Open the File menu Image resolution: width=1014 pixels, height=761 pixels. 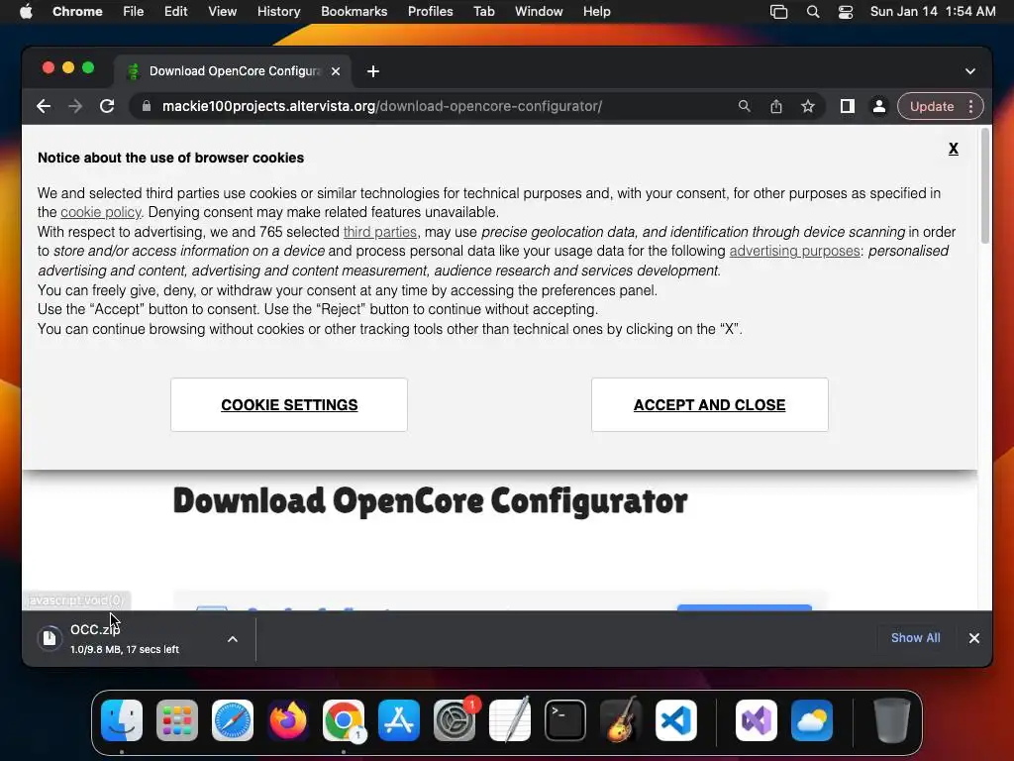pyautogui.click(x=134, y=12)
